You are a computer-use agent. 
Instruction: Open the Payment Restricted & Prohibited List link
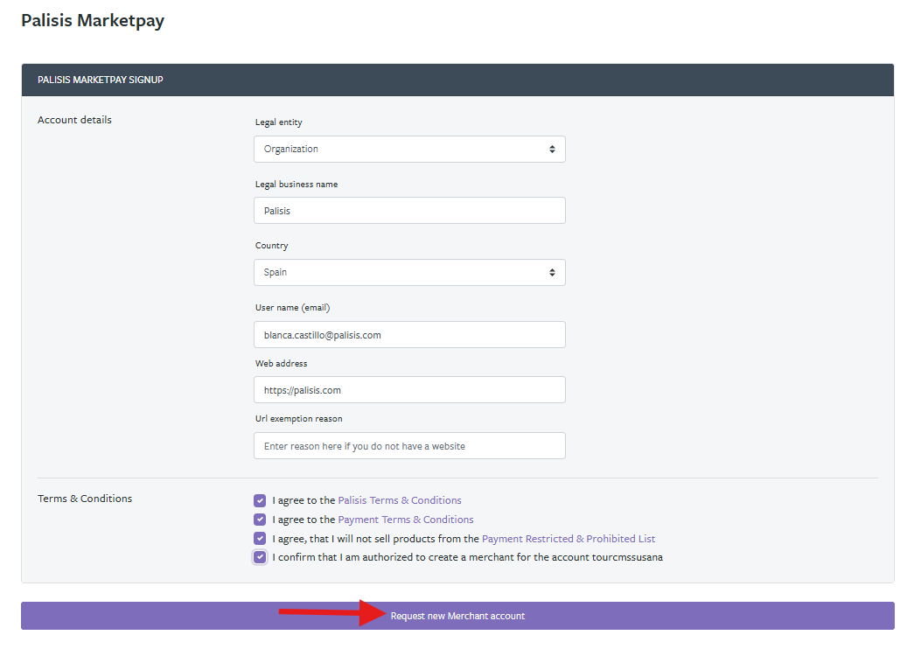[x=569, y=539]
